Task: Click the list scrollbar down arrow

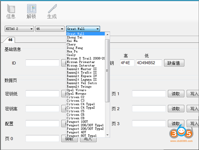Action: pyautogui.click(x=107, y=135)
